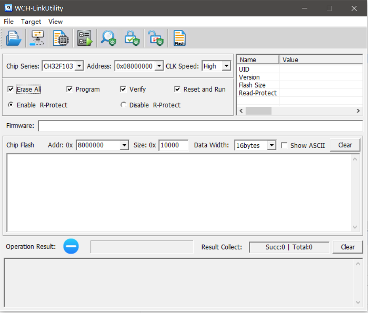Viewport: 368px width, 313px height.
Task: Close the WCH-LinkUtility window
Action: point(354,8)
